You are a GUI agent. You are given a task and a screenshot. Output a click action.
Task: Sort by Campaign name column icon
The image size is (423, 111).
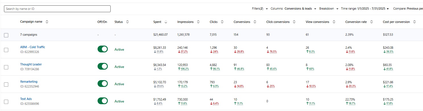47,22
